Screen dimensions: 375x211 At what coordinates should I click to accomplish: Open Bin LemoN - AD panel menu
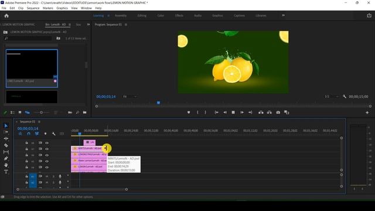[x=70, y=25]
